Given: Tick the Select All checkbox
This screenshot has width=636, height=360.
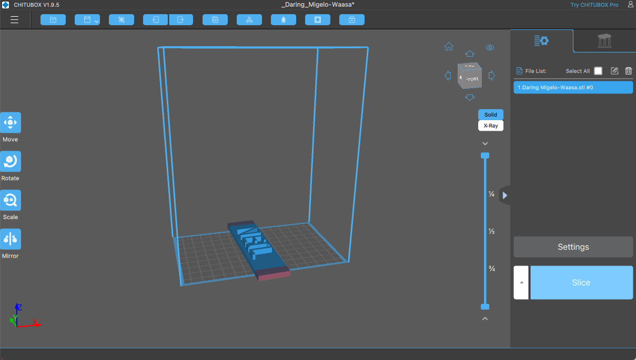Looking at the screenshot, I should pos(598,71).
